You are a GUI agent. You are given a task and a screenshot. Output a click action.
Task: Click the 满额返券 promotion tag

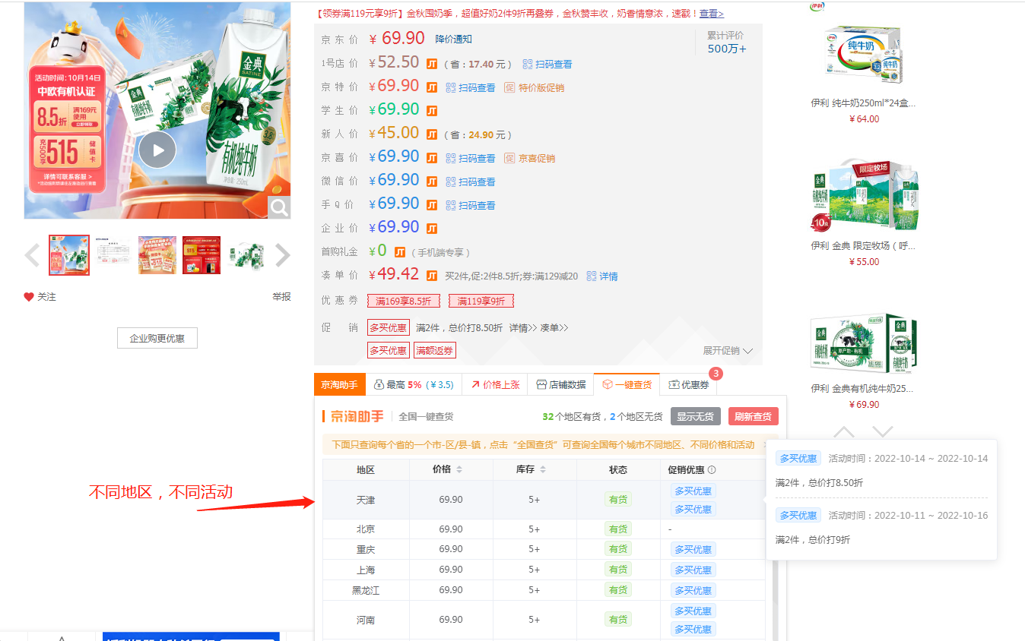(x=435, y=351)
